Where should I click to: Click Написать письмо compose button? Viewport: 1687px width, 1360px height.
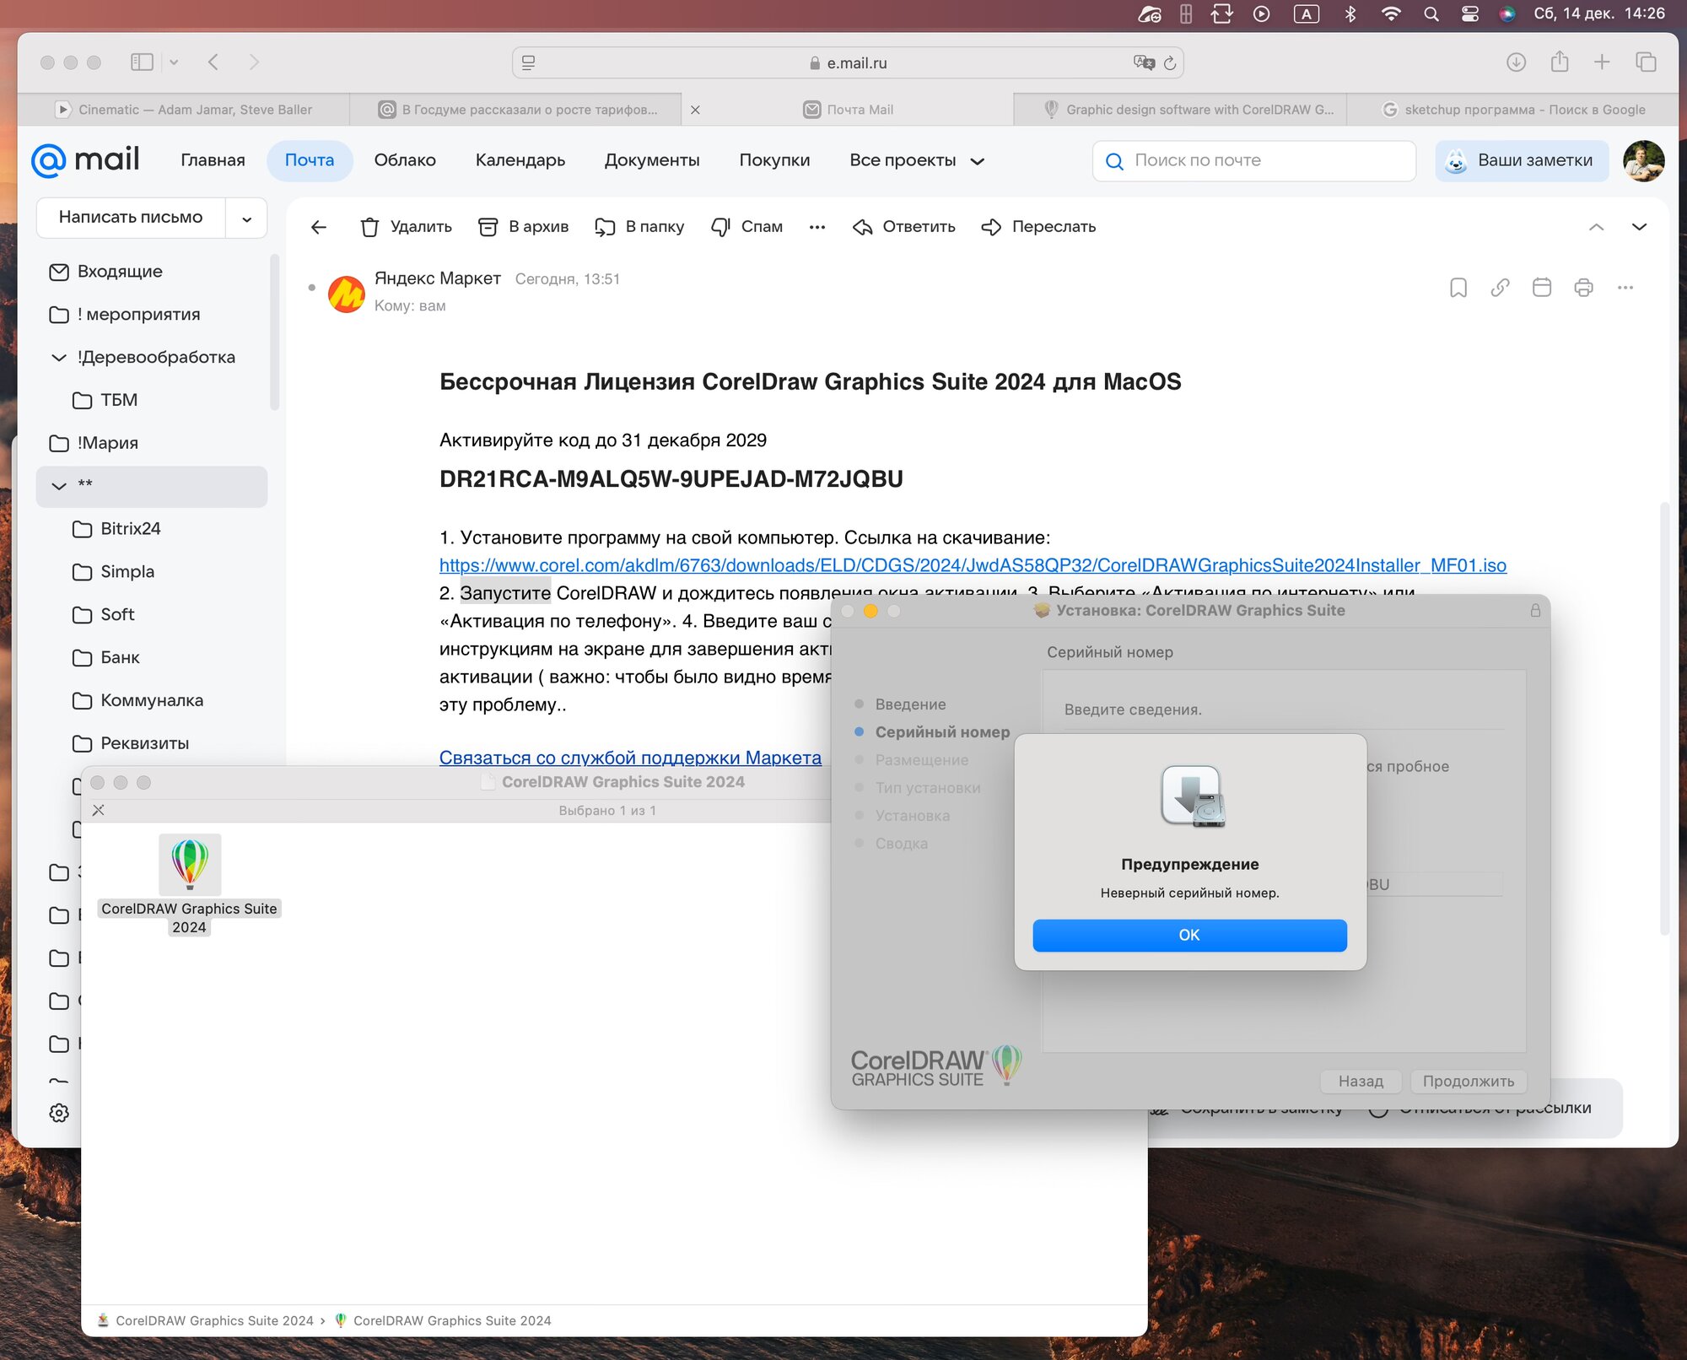click(x=131, y=218)
